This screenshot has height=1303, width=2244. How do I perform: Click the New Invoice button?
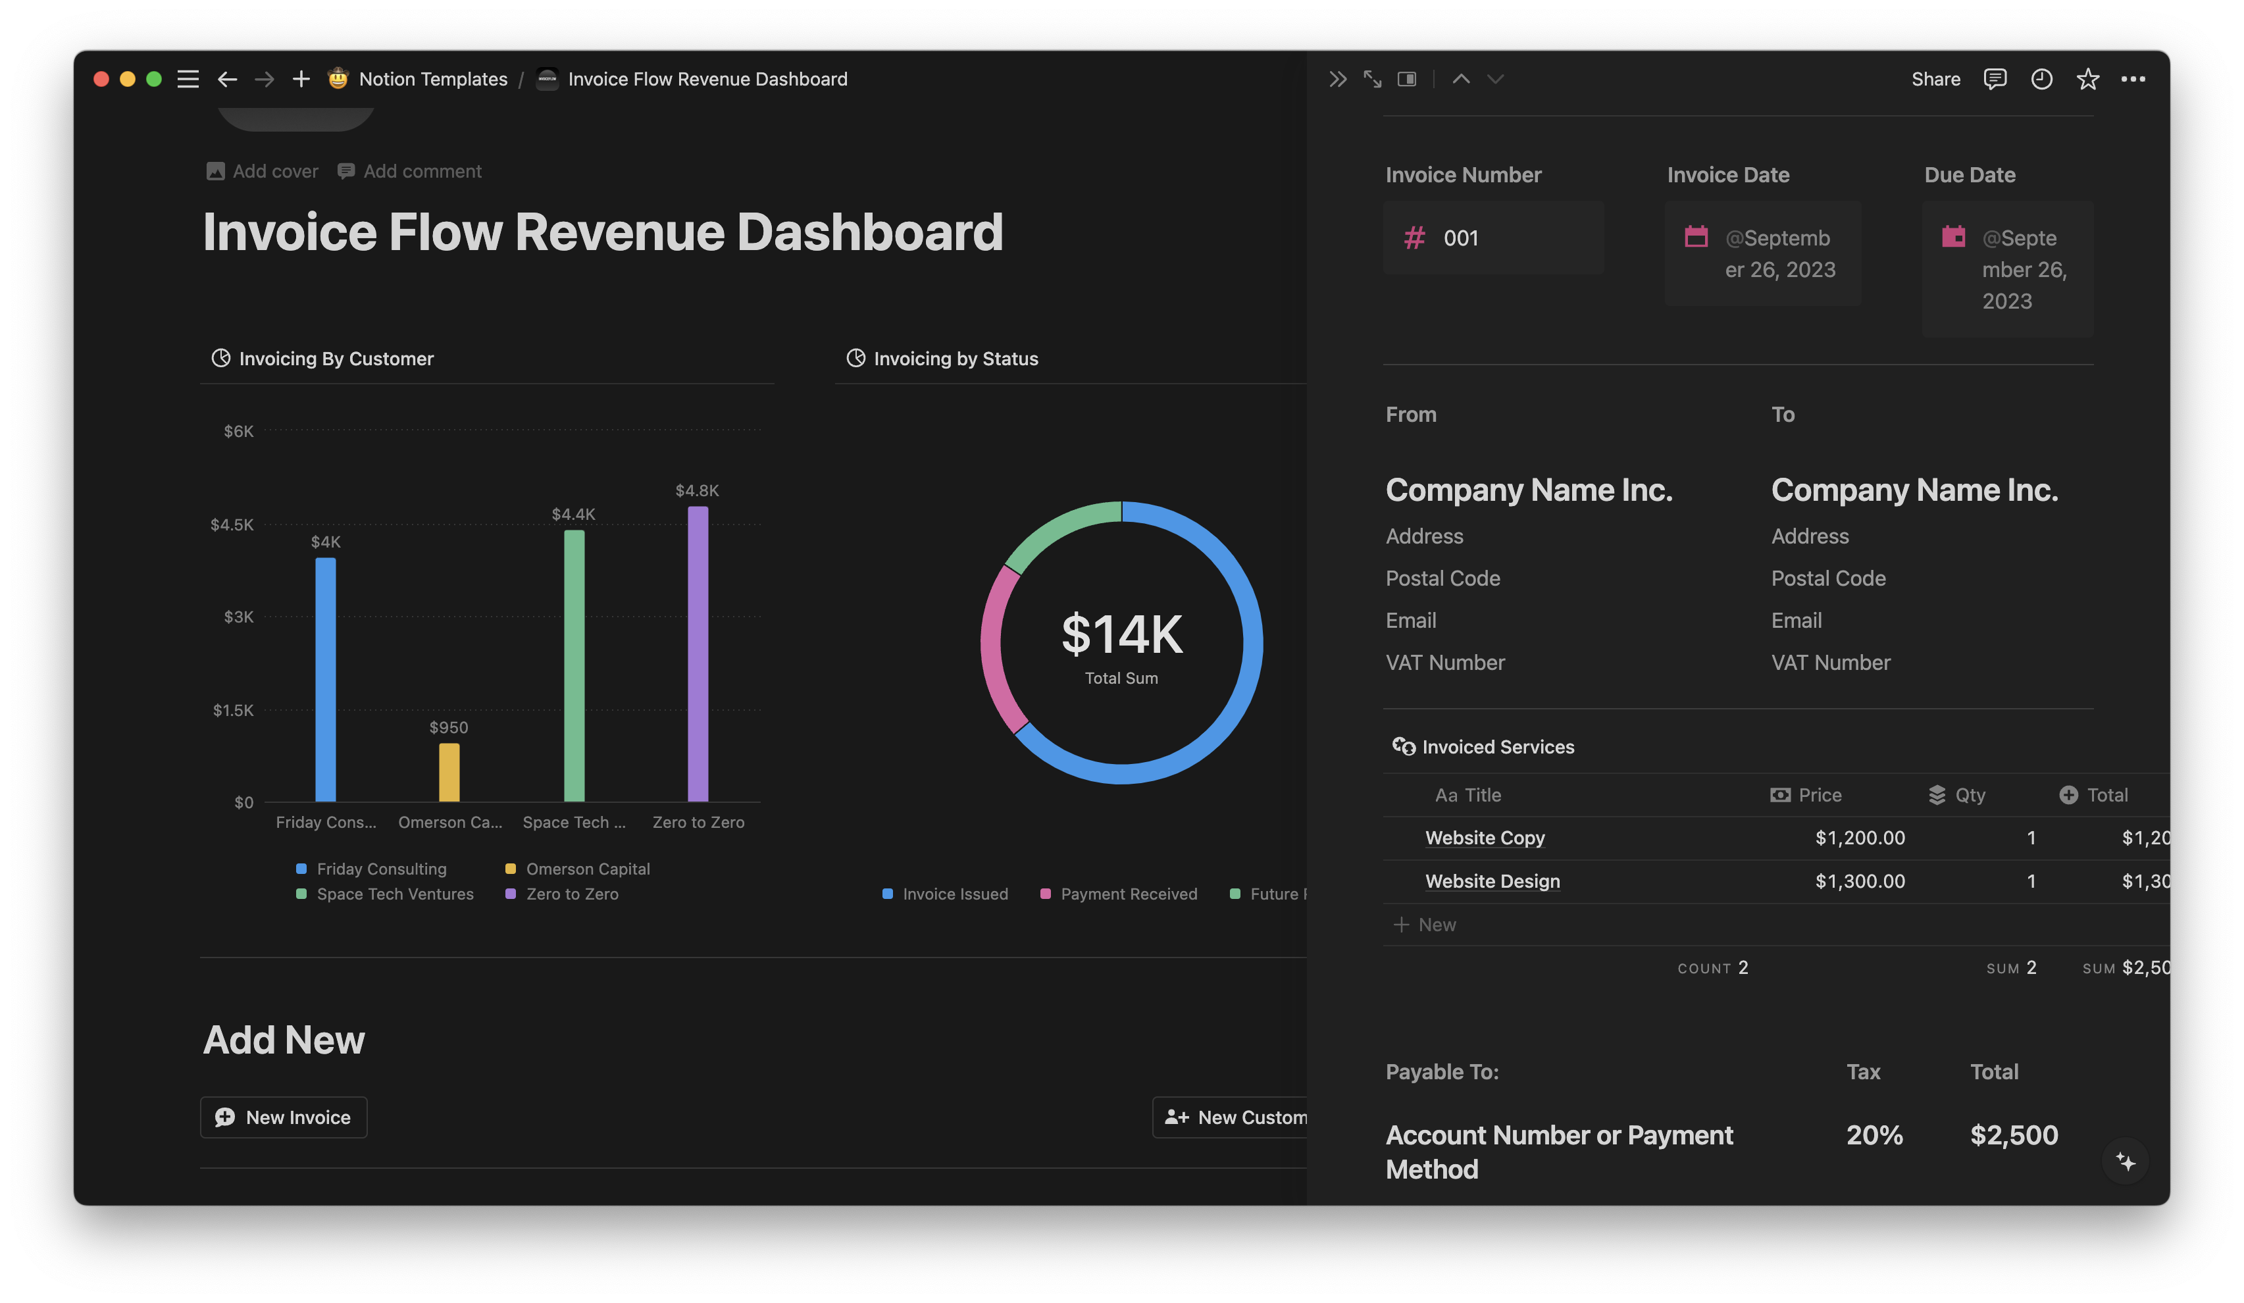pos(284,1117)
